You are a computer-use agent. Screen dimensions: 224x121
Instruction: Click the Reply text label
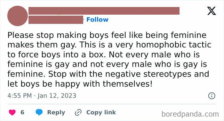pos(56,112)
